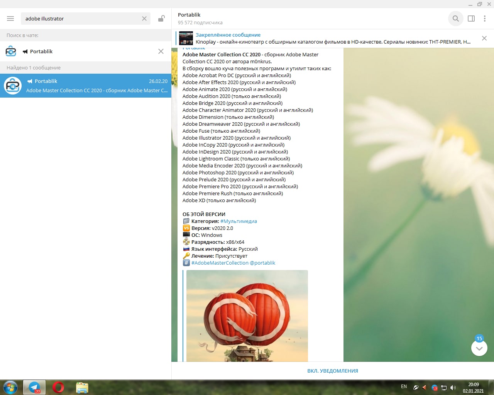Image resolution: width=494 pixels, height=395 pixels.
Task: Click the megaphone icon in the found message
Action: pyautogui.click(x=30, y=81)
